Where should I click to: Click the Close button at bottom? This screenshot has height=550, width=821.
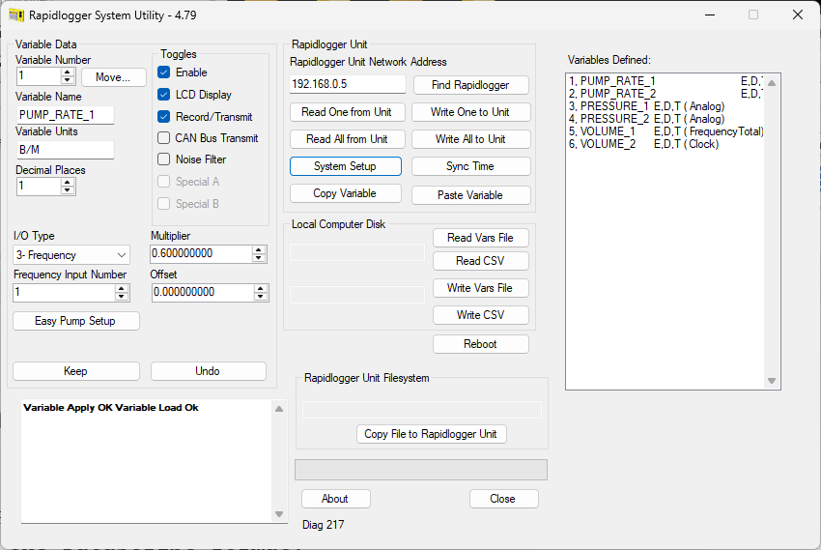[x=503, y=499]
